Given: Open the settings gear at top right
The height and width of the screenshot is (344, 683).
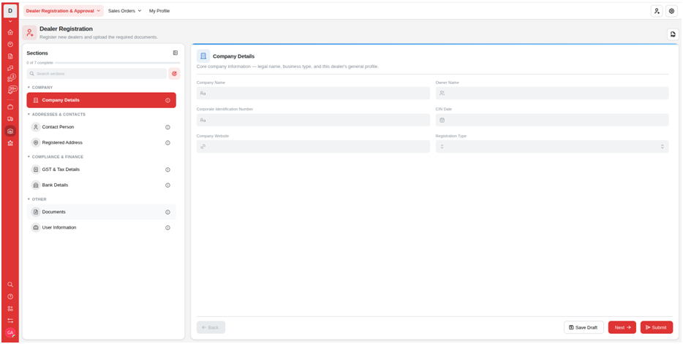Looking at the screenshot, I should [x=671, y=11].
